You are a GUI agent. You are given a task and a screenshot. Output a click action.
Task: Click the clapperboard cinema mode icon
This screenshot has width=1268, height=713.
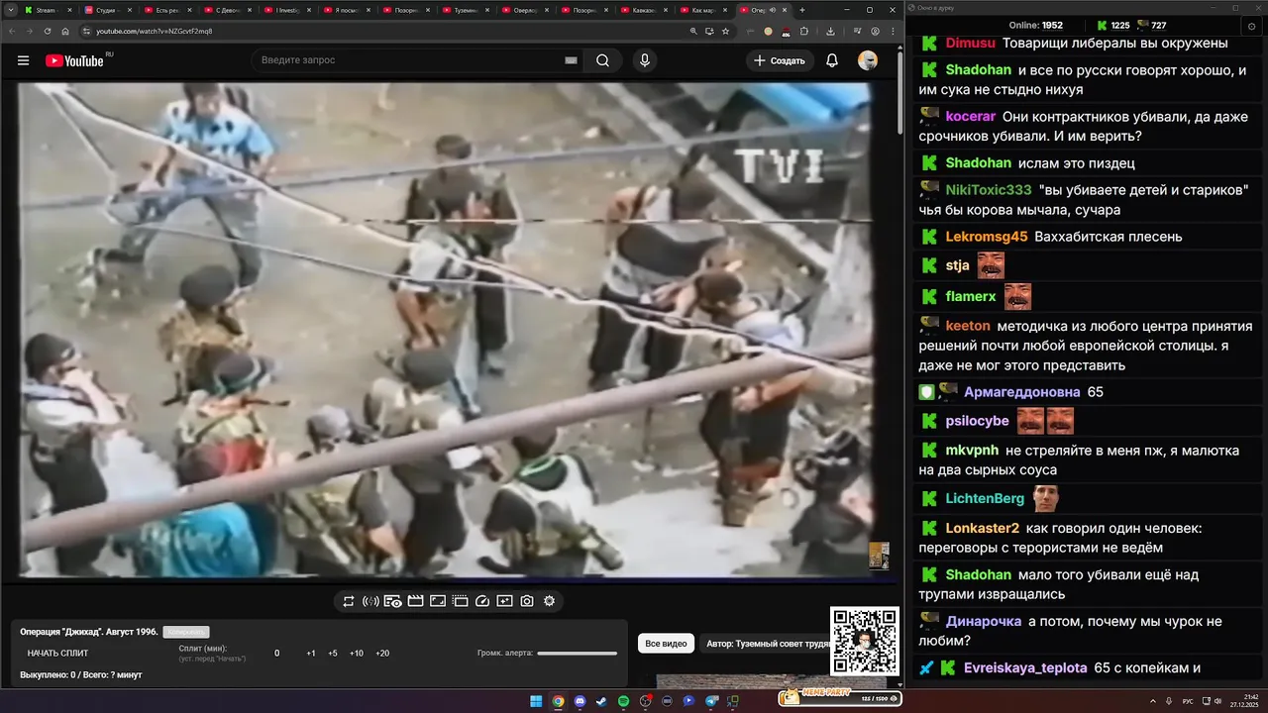(415, 601)
